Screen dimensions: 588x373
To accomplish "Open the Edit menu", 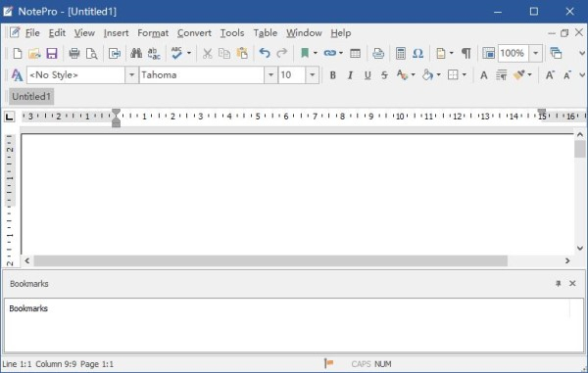I will pyautogui.click(x=57, y=33).
